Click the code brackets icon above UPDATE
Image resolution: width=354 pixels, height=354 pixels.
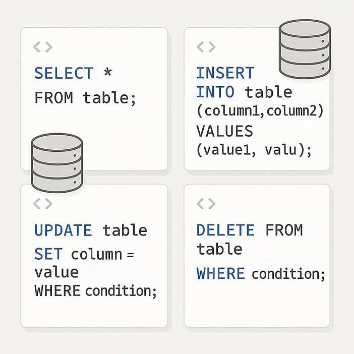(42, 204)
